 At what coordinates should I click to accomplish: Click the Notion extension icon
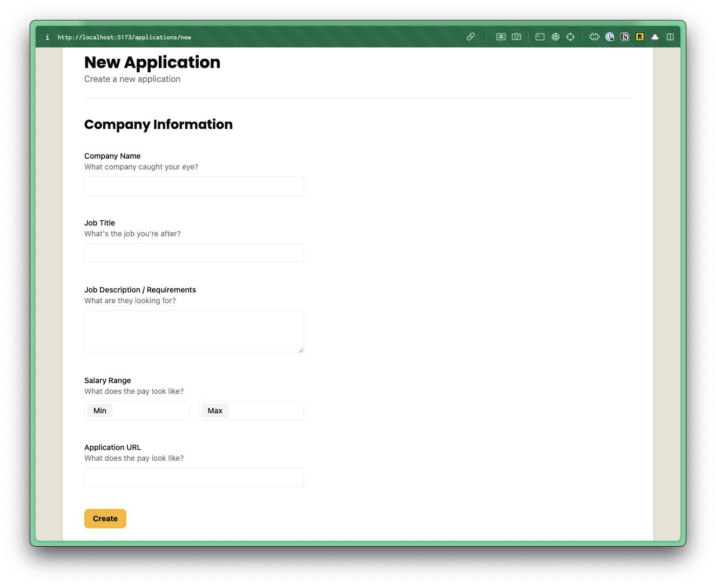pos(625,37)
